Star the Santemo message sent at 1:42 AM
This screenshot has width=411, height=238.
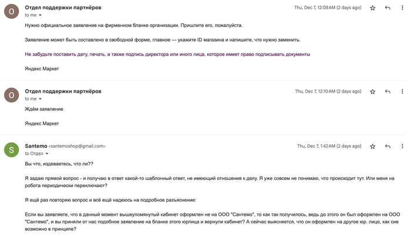(x=372, y=146)
